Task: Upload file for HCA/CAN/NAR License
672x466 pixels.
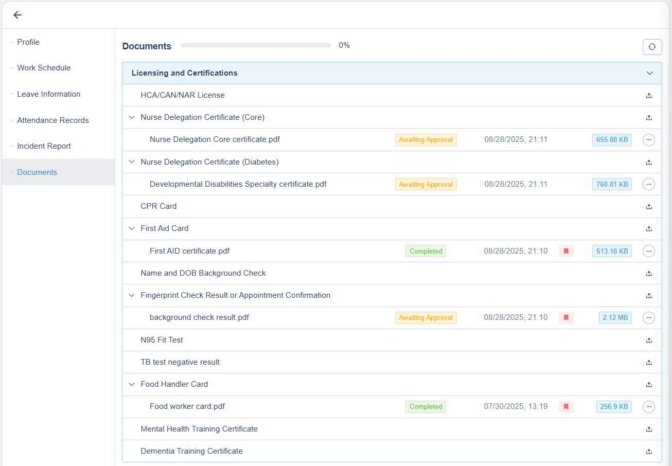Action: click(x=649, y=95)
